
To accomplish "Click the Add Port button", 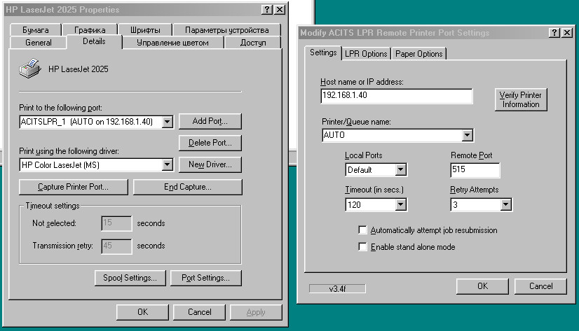I will [210, 121].
